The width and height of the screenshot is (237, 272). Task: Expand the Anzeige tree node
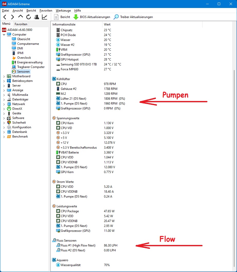(4, 90)
